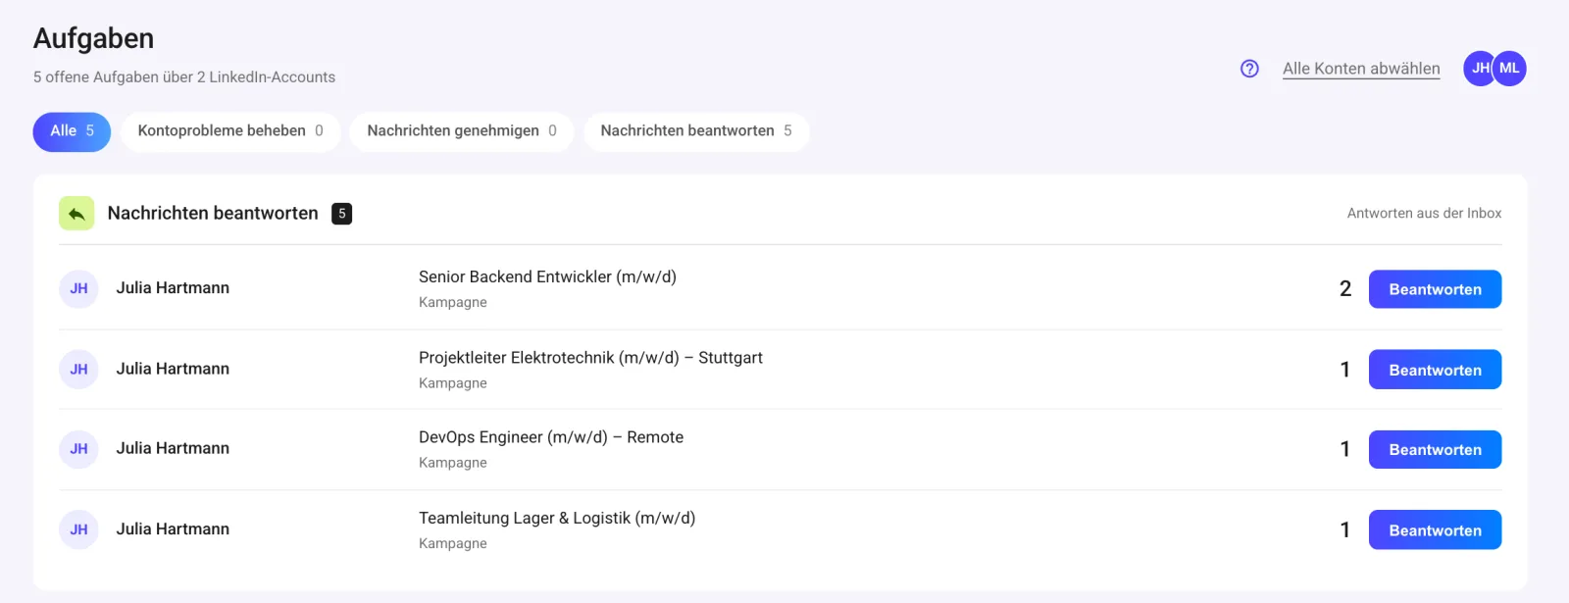Click the Nachrichten beantworten section heading
This screenshot has height=603, width=1569.
point(213,214)
